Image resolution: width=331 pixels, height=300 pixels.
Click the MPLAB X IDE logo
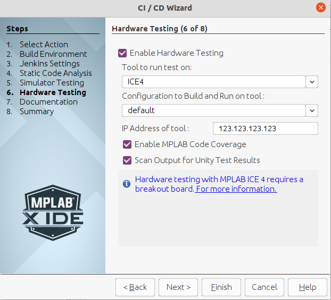pos(53,213)
